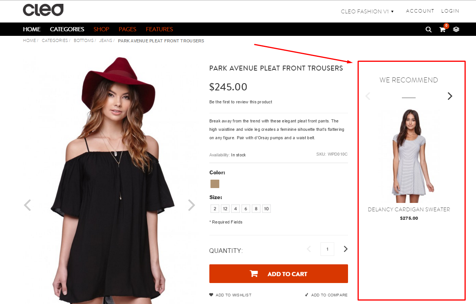Pick the tan color swatch

(215, 184)
